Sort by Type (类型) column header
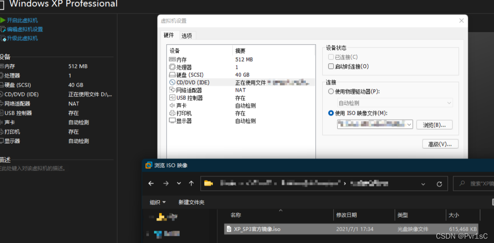494x243 pixels. [x=403, y=215]
